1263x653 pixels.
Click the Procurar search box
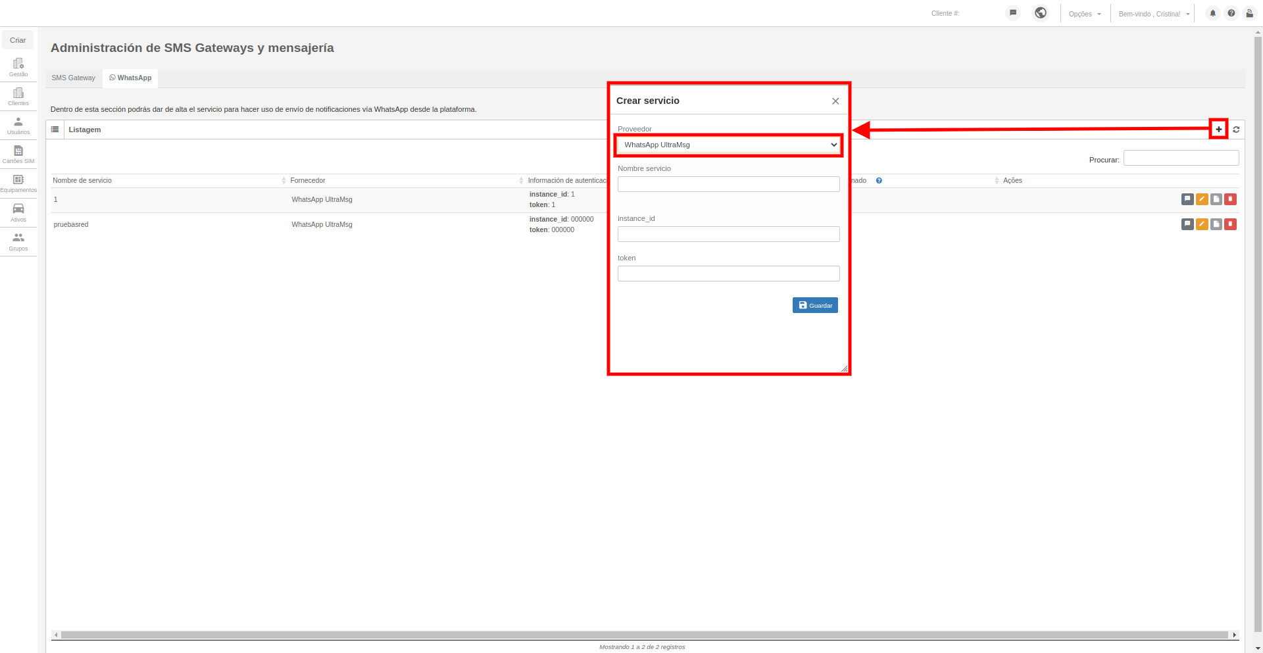[1181, 158]
